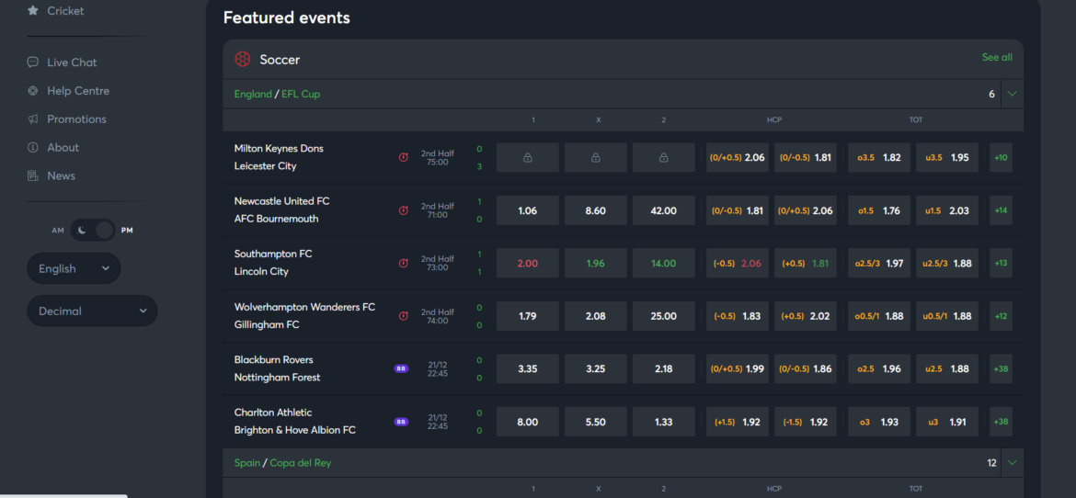Bet over 3.5 goals at 1.82

coord(879,158)
